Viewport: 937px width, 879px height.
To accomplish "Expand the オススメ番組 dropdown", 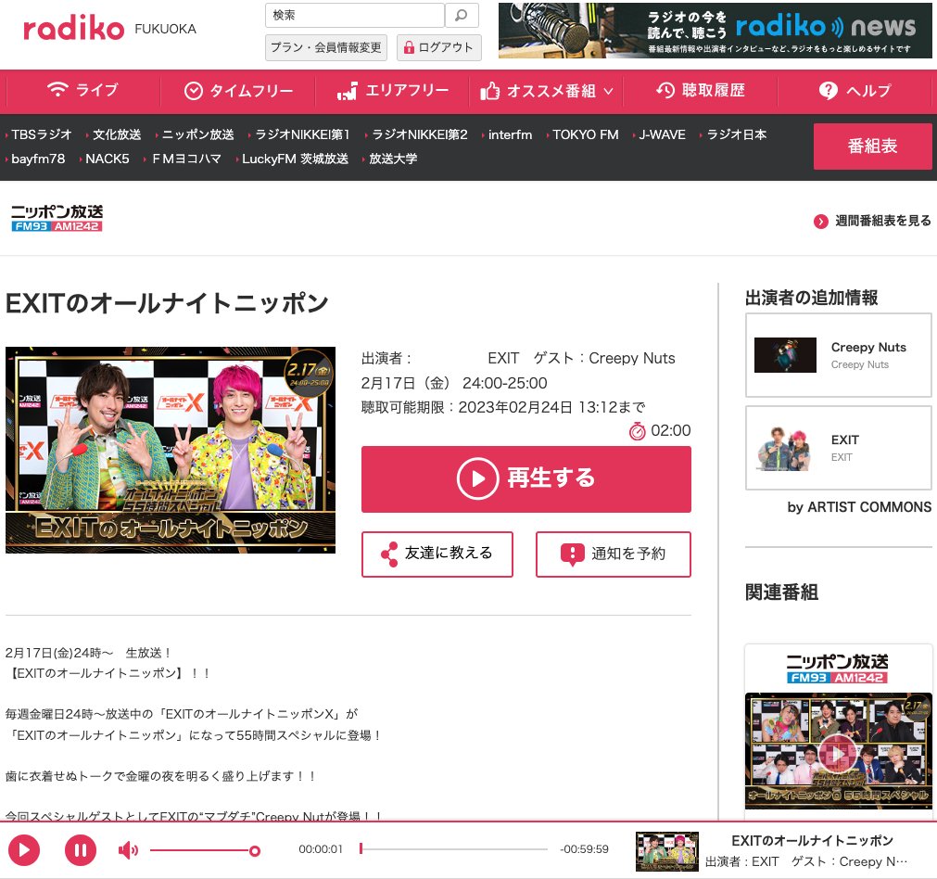I will (x=546, y=90).
